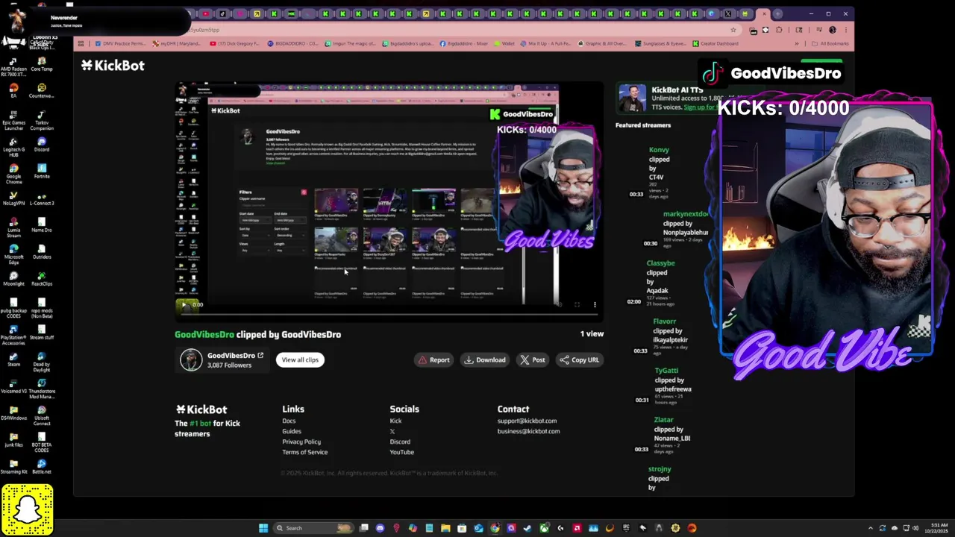Open a new browser tab
Screen dimensions: 955x537
777,13
